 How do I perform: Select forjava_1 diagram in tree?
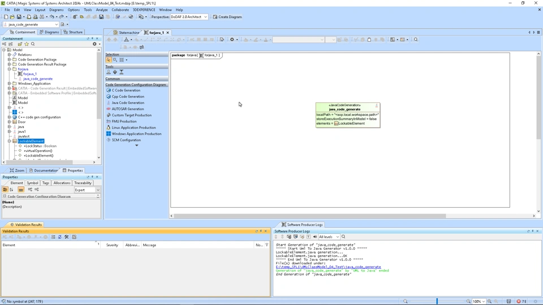tap(30, 74)
